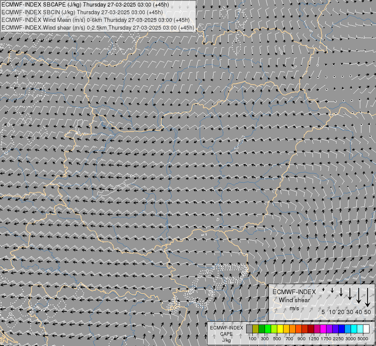Click the '25' dotted contour label

[x=191, y=291]
